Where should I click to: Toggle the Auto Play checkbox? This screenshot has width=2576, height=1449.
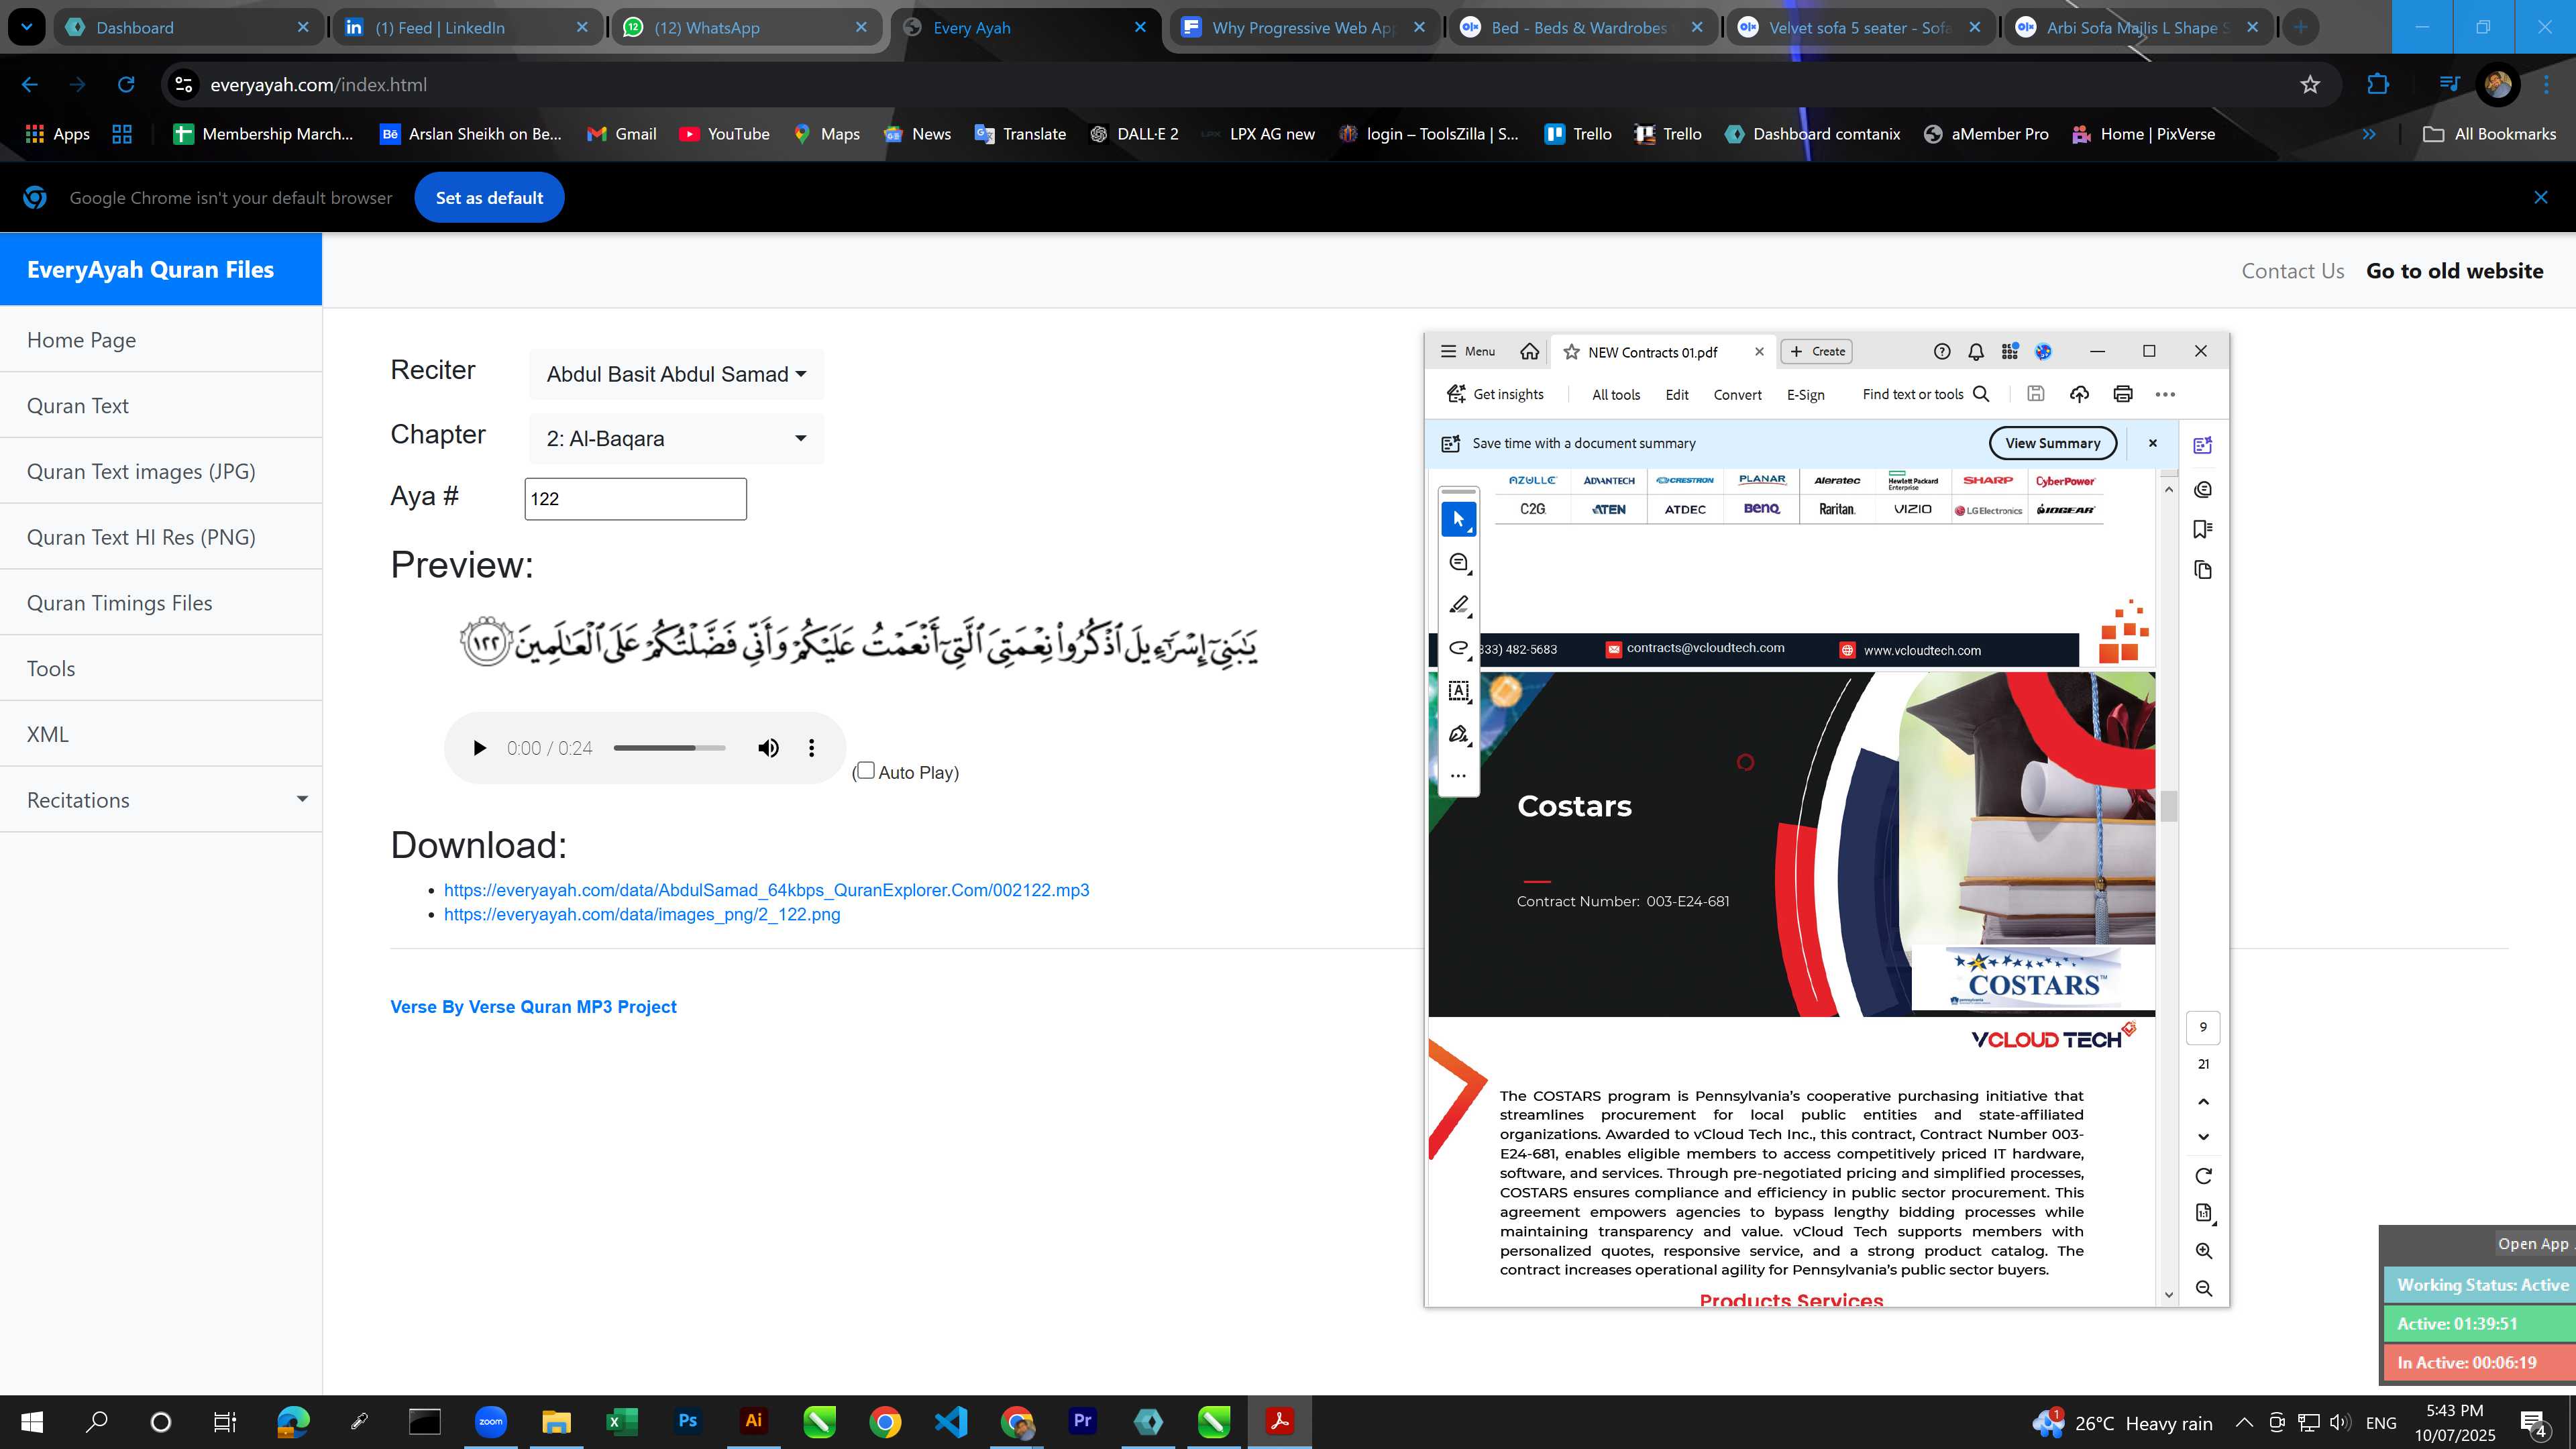pos(866,770)
